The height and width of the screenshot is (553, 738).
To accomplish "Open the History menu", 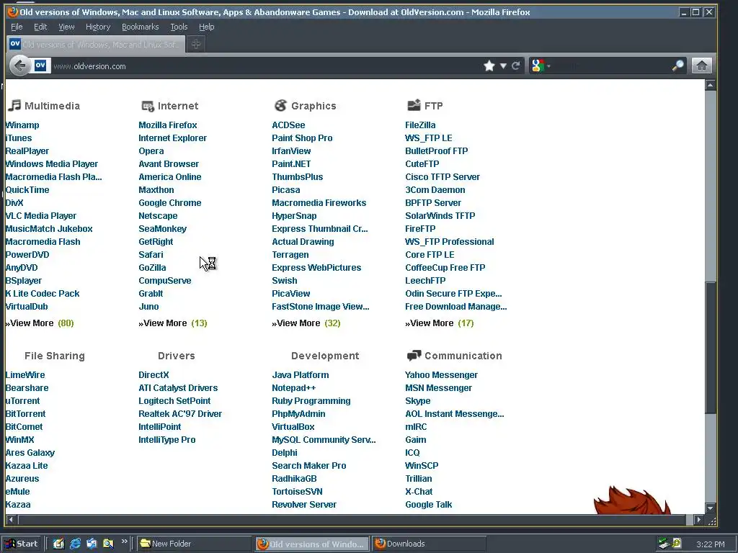I will [x=98, y=27].
